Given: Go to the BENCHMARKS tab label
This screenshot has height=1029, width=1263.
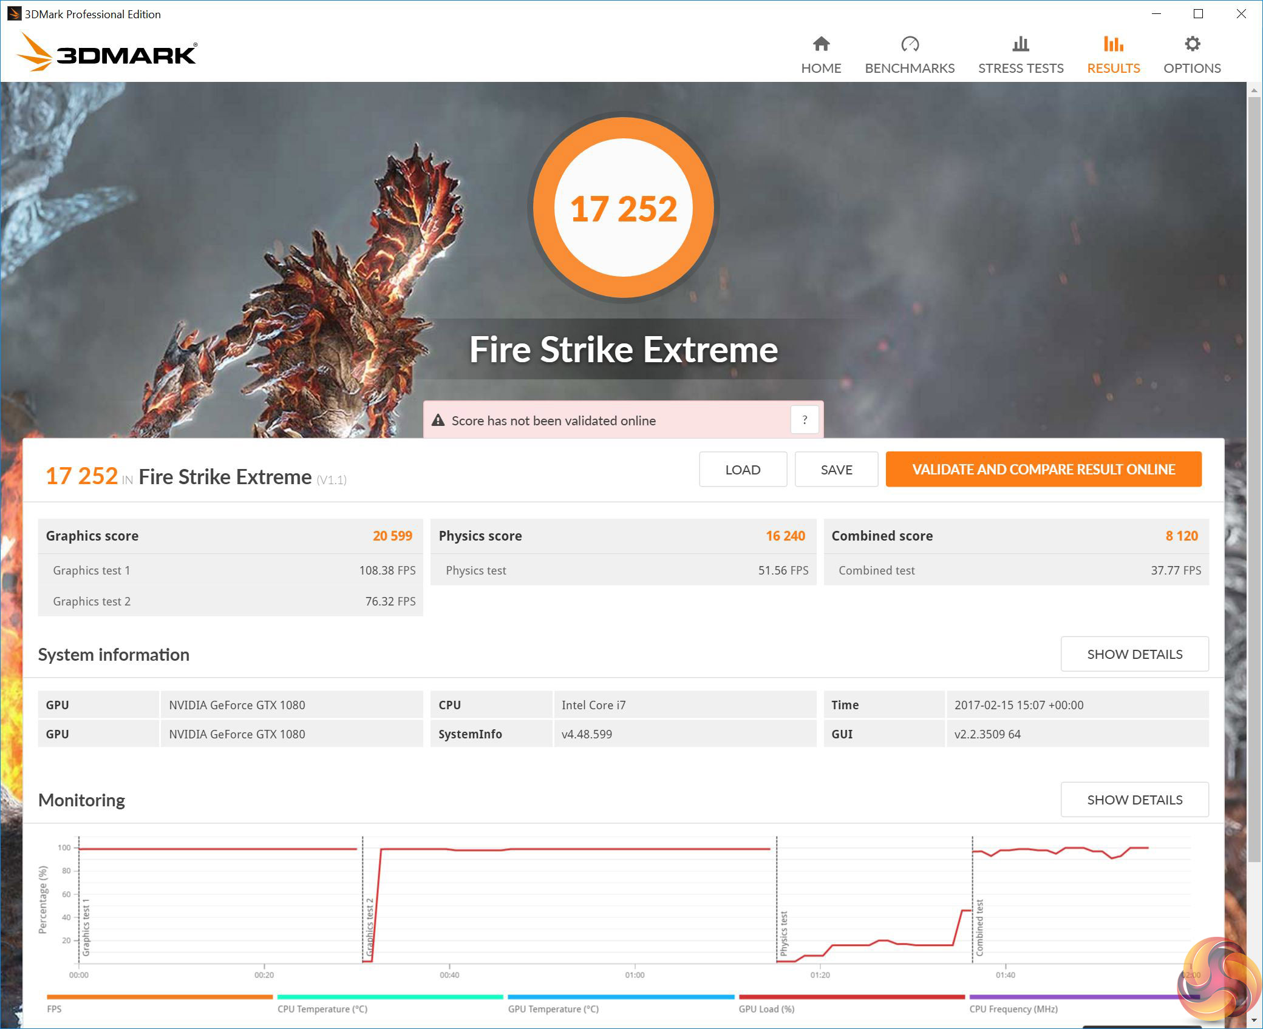Looking at the screenshot, I should (x=910, y=68).
